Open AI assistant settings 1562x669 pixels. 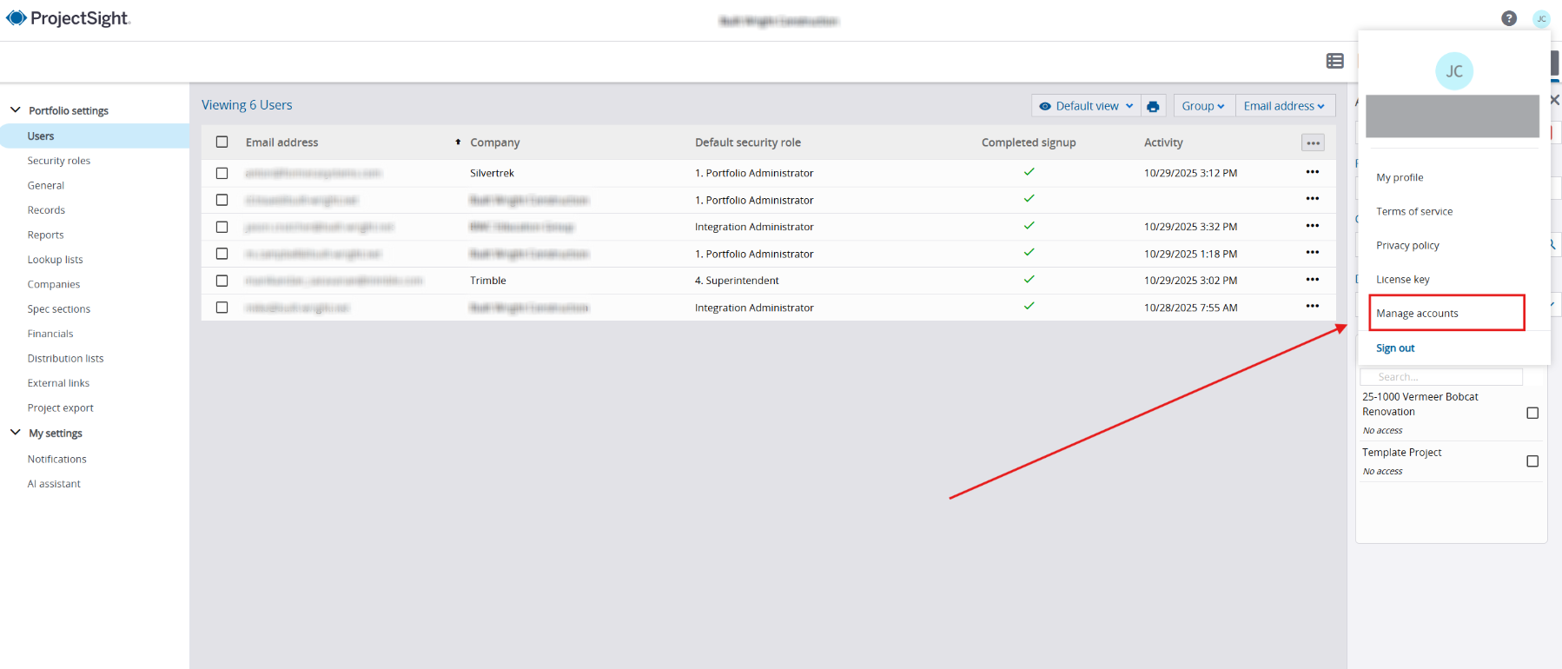(x=54, y=484)
